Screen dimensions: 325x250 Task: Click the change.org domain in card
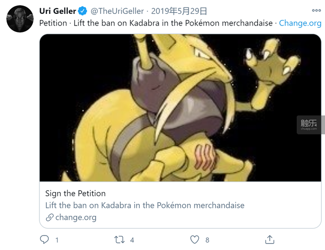(76, 218)
